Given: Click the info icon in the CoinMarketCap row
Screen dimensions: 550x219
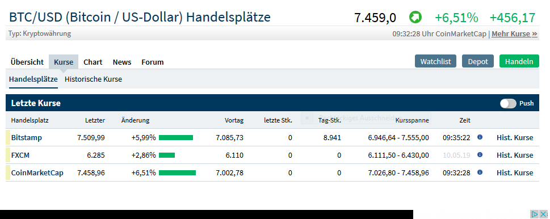Looking at the screenshot, I should 480,172.
